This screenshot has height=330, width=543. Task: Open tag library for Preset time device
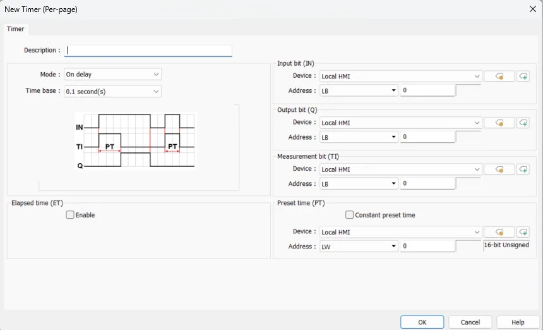point(499,232)
